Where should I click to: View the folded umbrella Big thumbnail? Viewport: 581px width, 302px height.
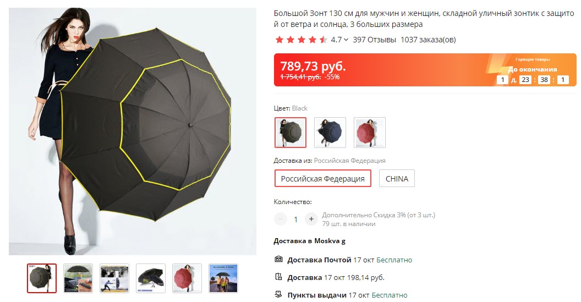(x=151, y=278)
